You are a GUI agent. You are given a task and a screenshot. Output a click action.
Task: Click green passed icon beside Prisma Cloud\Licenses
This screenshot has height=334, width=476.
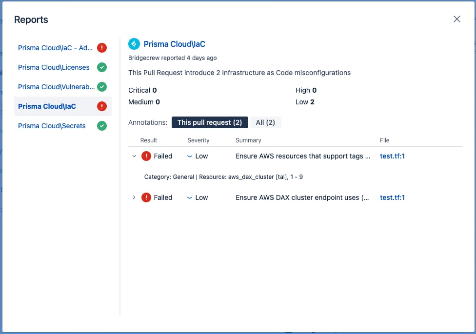[x=102, y=67]
